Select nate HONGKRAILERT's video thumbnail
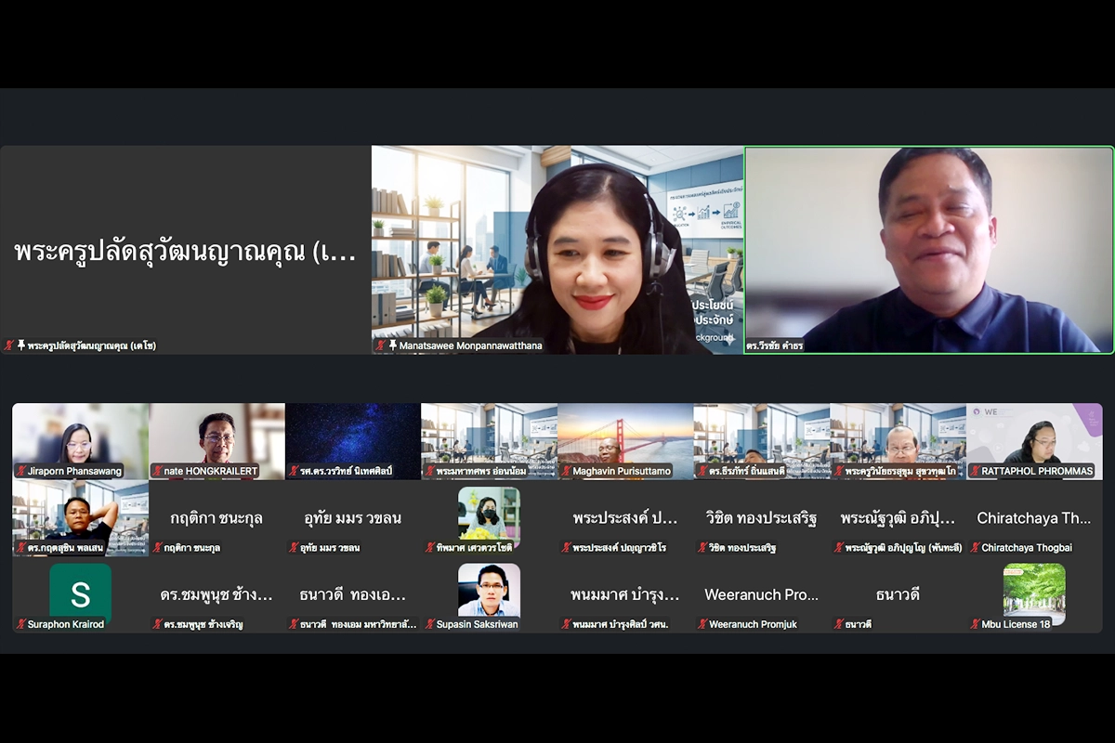1115x743 pixels. (x=216, y=437)
